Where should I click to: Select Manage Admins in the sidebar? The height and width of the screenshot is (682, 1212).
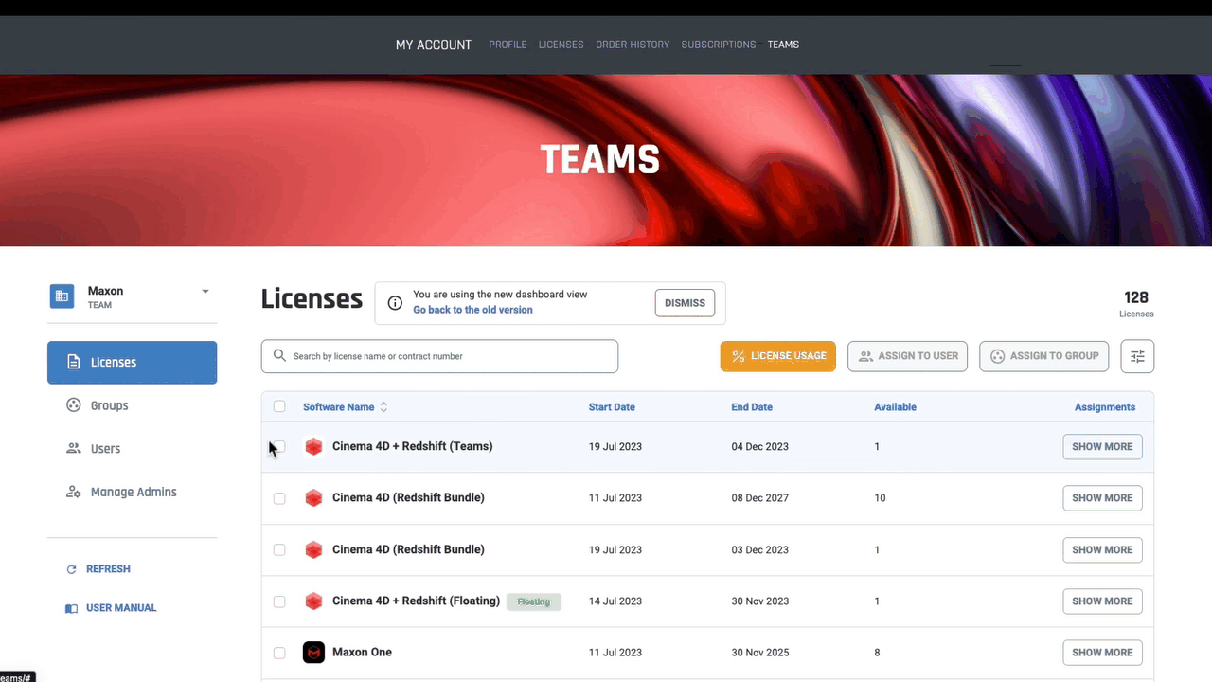(x=133, y=493)
